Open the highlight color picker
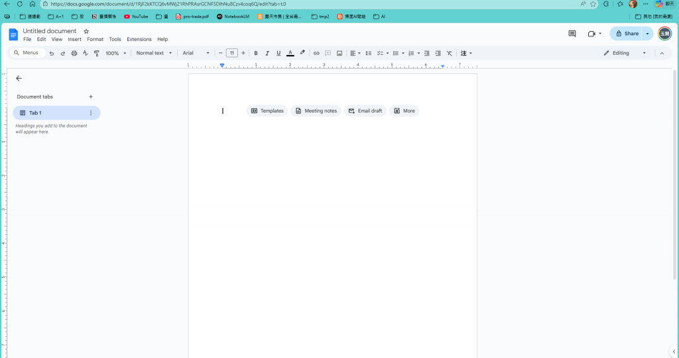Image resolution: width=679 pixels, height=358 pixels. pyautogui.click(x=302, y=53)
